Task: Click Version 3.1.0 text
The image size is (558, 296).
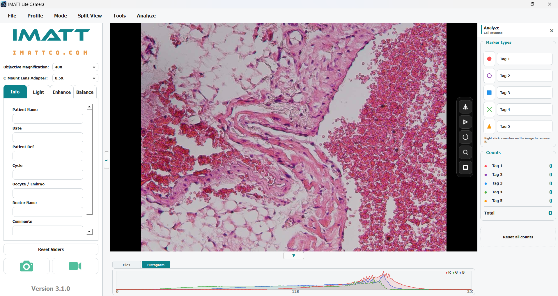Action: [51, 288]
